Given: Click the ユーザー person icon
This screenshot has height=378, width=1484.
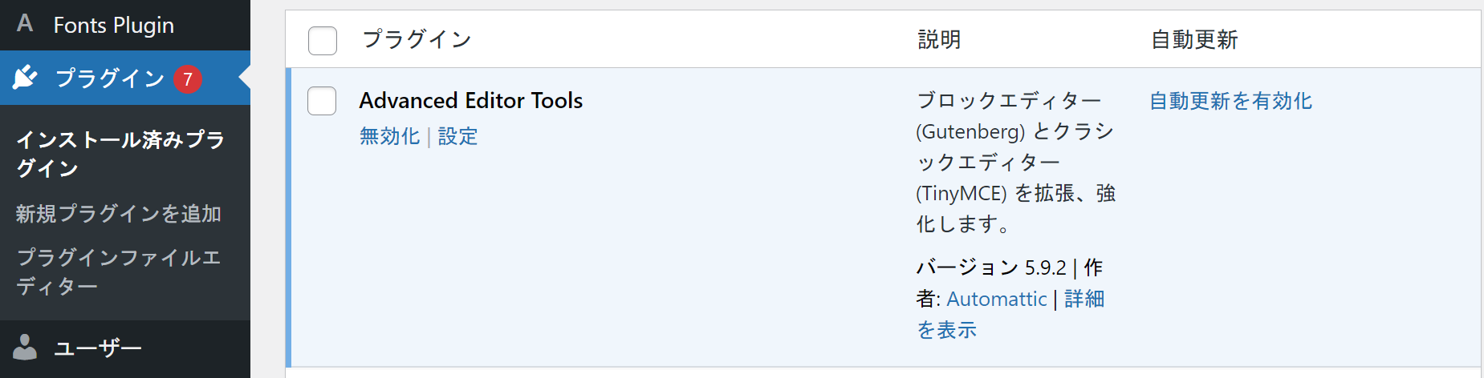Looking at the screenshot, I should [x=25, y=347].
